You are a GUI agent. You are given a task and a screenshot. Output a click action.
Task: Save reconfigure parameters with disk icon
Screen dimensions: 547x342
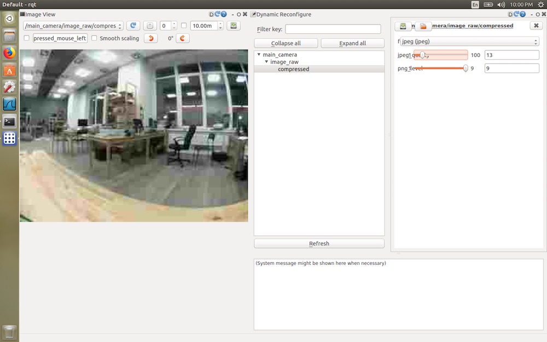click(403, 26)
